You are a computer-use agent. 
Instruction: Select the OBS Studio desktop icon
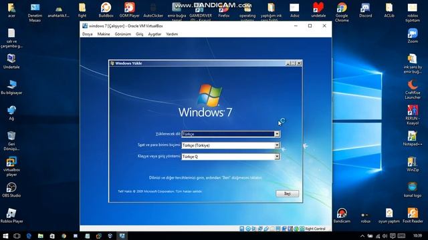(11, 189)
